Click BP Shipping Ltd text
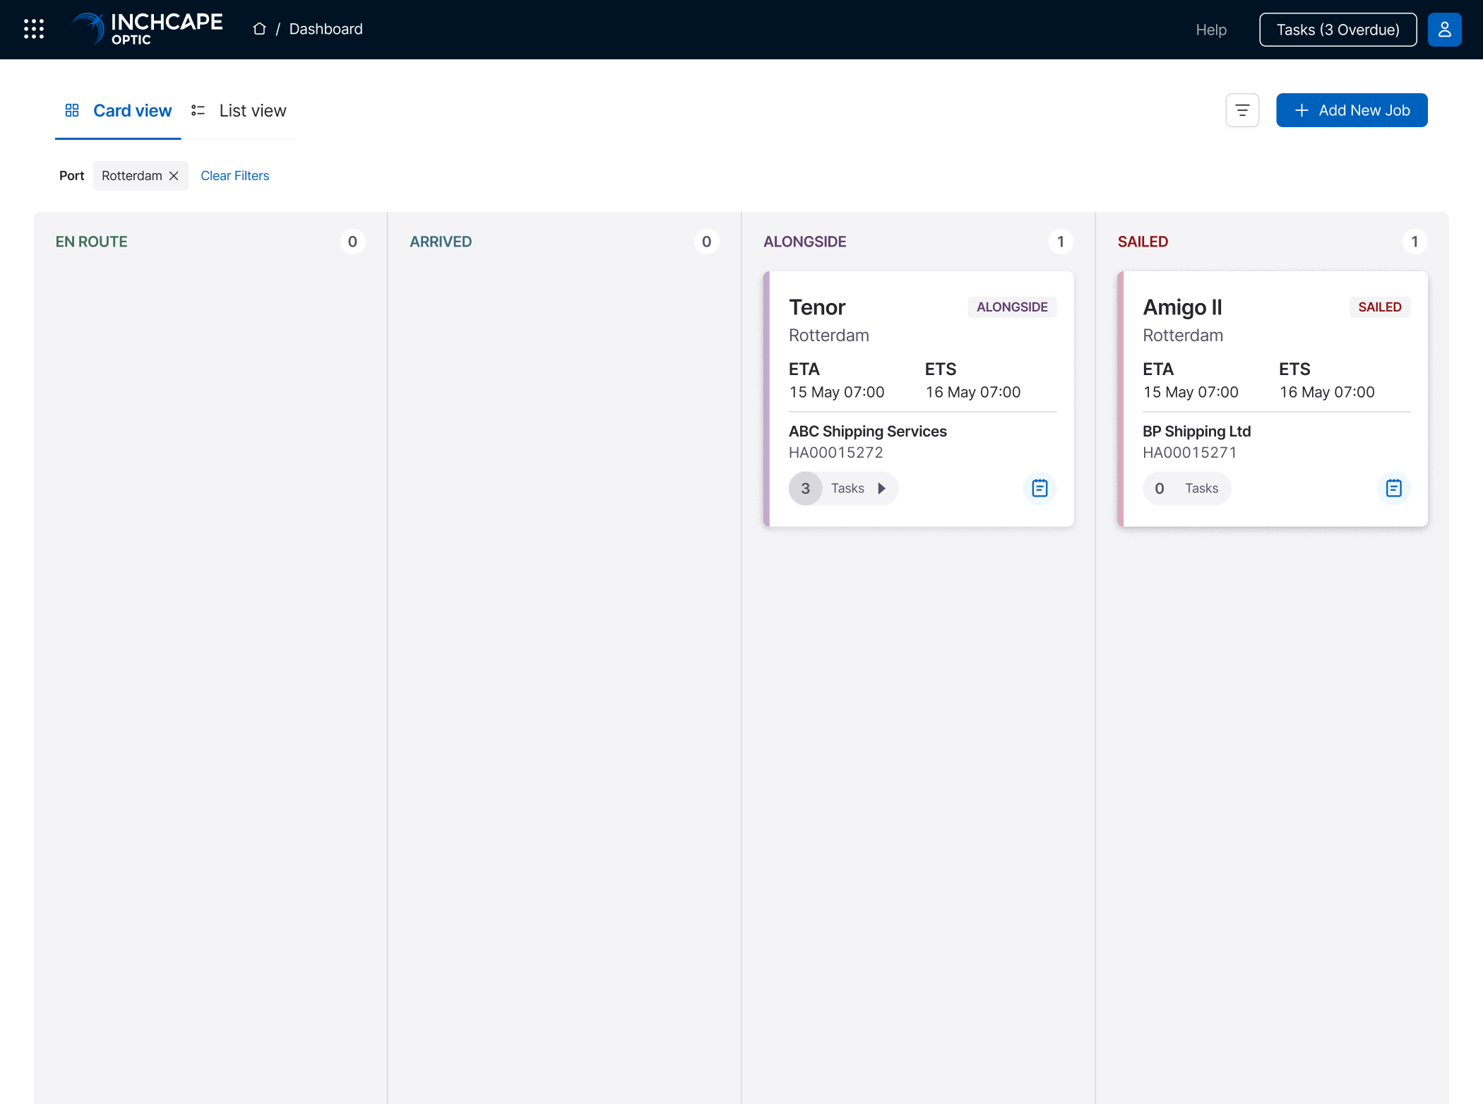Viewport: 1483px width, 1104px height. (1197, 432)
